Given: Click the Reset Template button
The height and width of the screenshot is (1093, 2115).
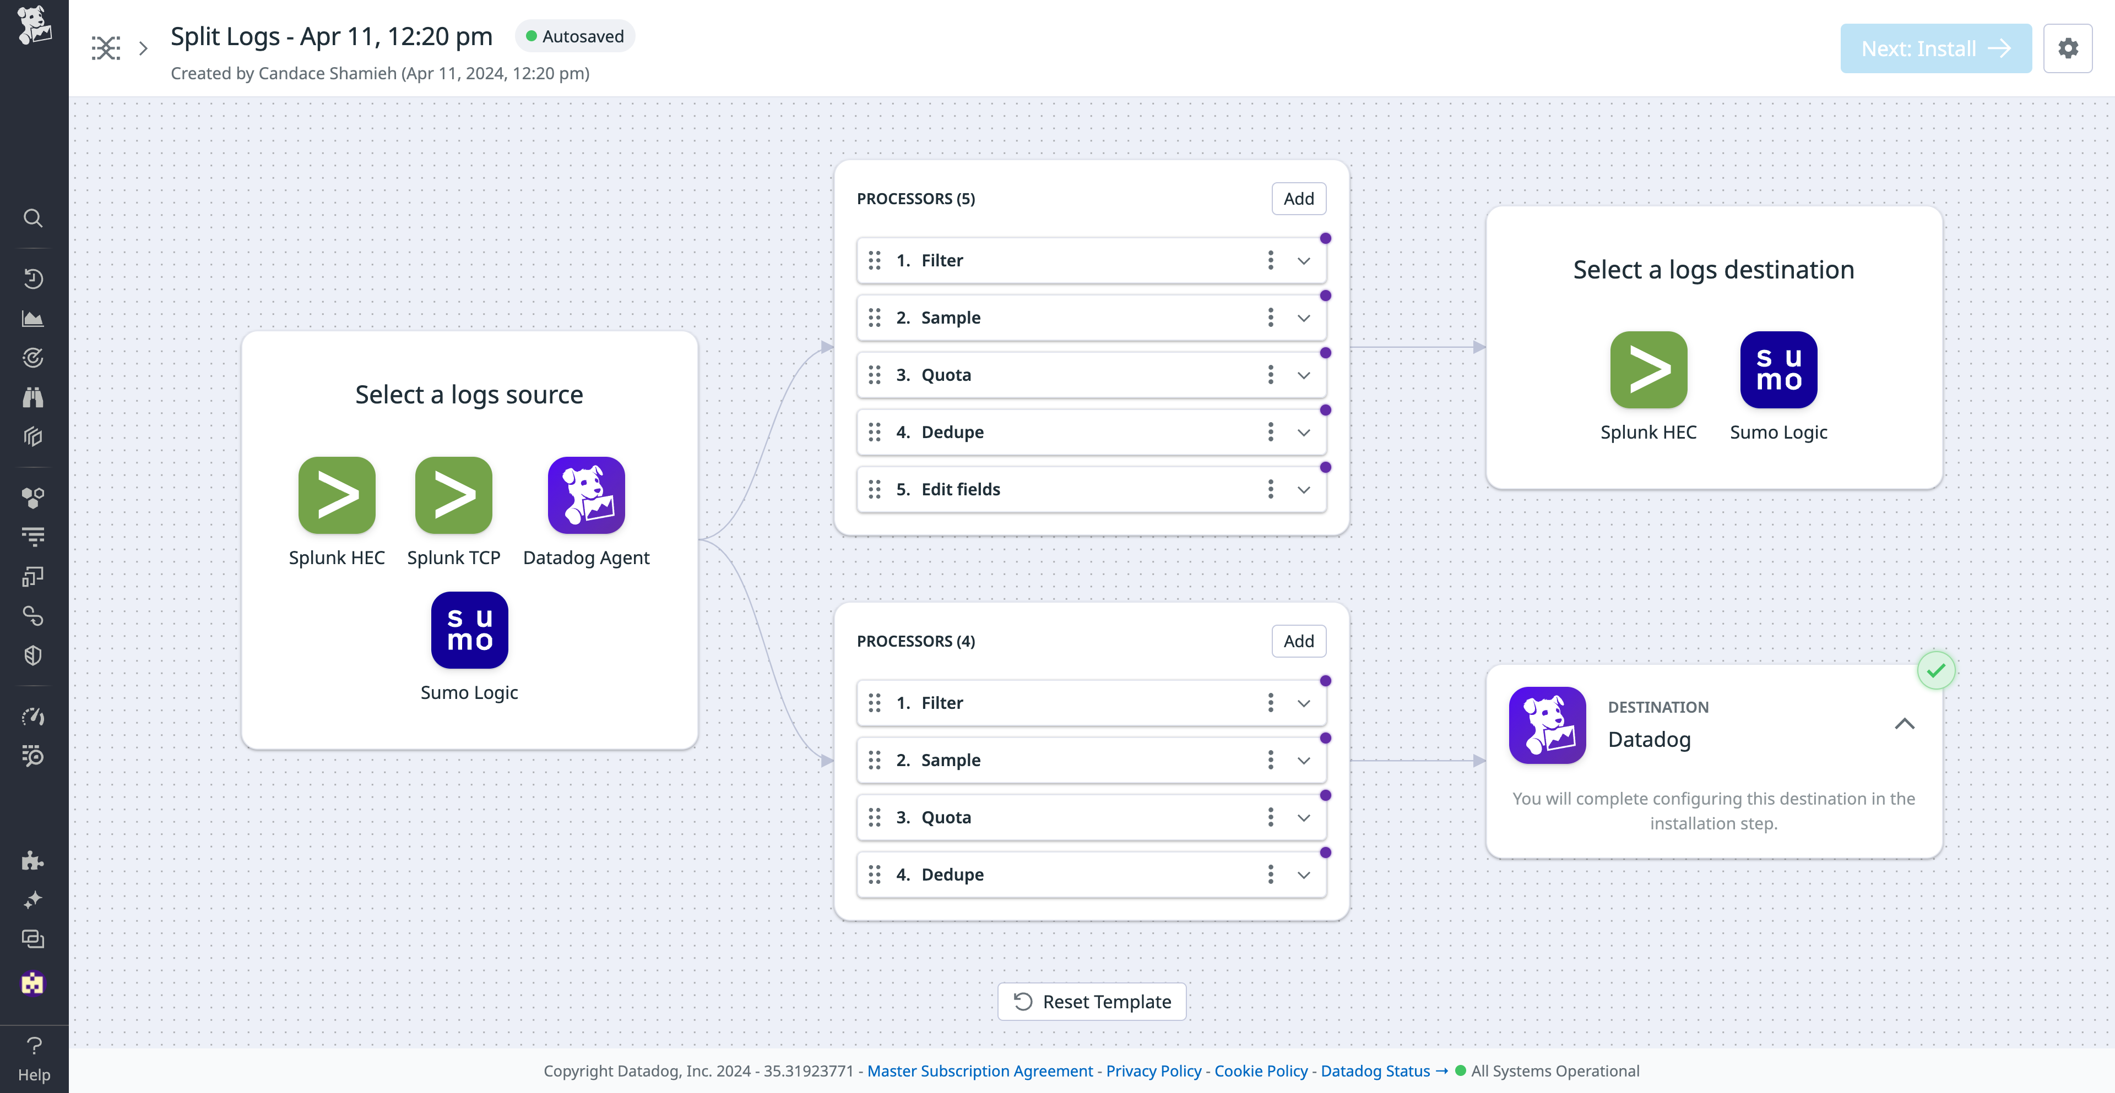Looking at the screenshot, I should (x=1091, y=1001).
